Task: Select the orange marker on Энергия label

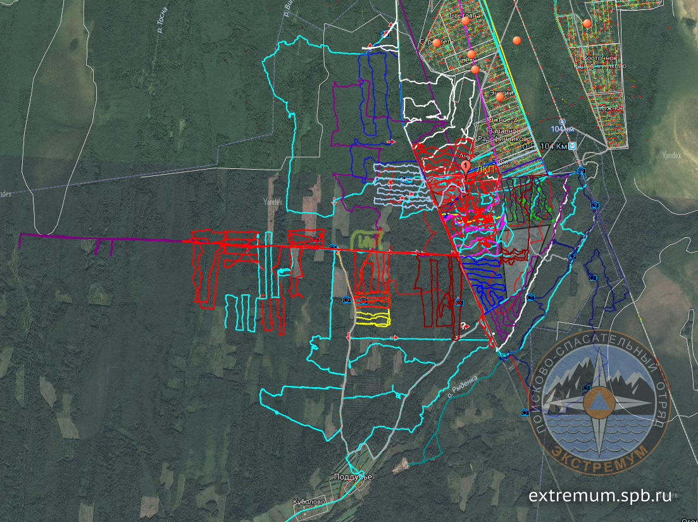Action: click(500, 97)
